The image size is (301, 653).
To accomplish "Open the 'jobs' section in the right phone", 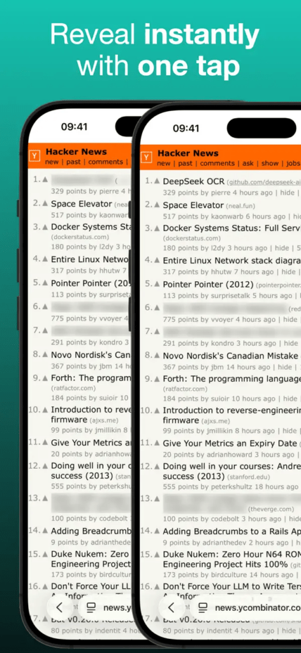I will (293, 163).
